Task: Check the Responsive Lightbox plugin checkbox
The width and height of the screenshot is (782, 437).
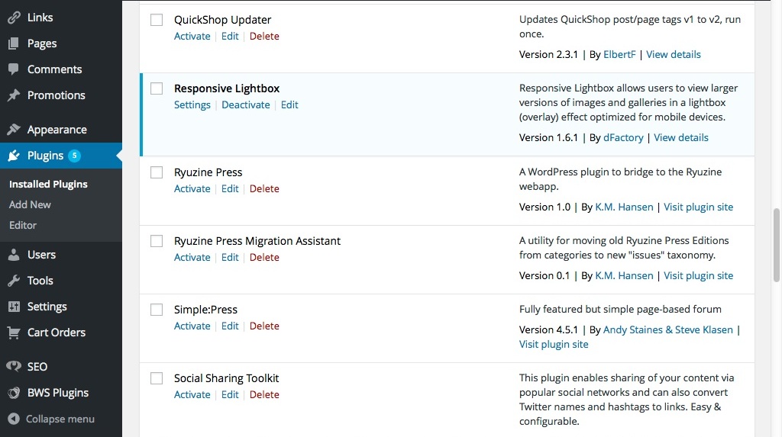Action: 157,88
